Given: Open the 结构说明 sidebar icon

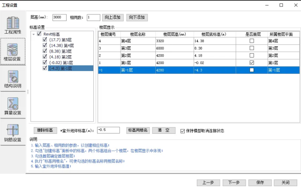Looking at the screenshot, I should pyautogui.click(x=13, y=80).
